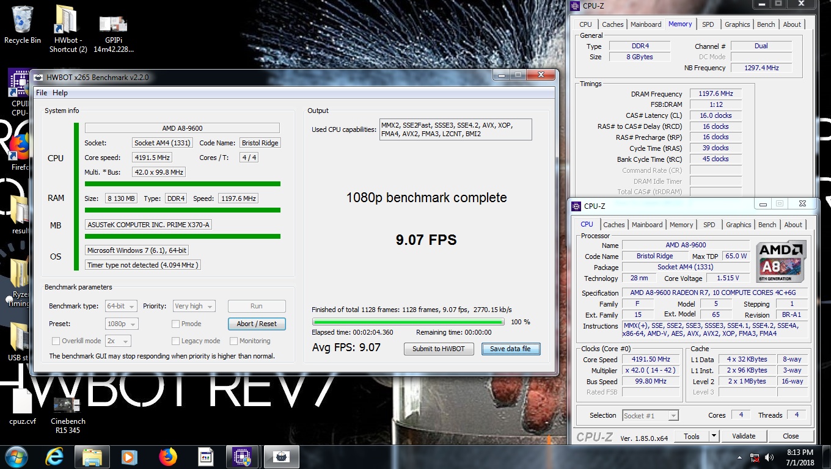This screenshot has height=469, width=831.
Task: Click the Run button
Action: pyautogui.click(x=257, y=306)
